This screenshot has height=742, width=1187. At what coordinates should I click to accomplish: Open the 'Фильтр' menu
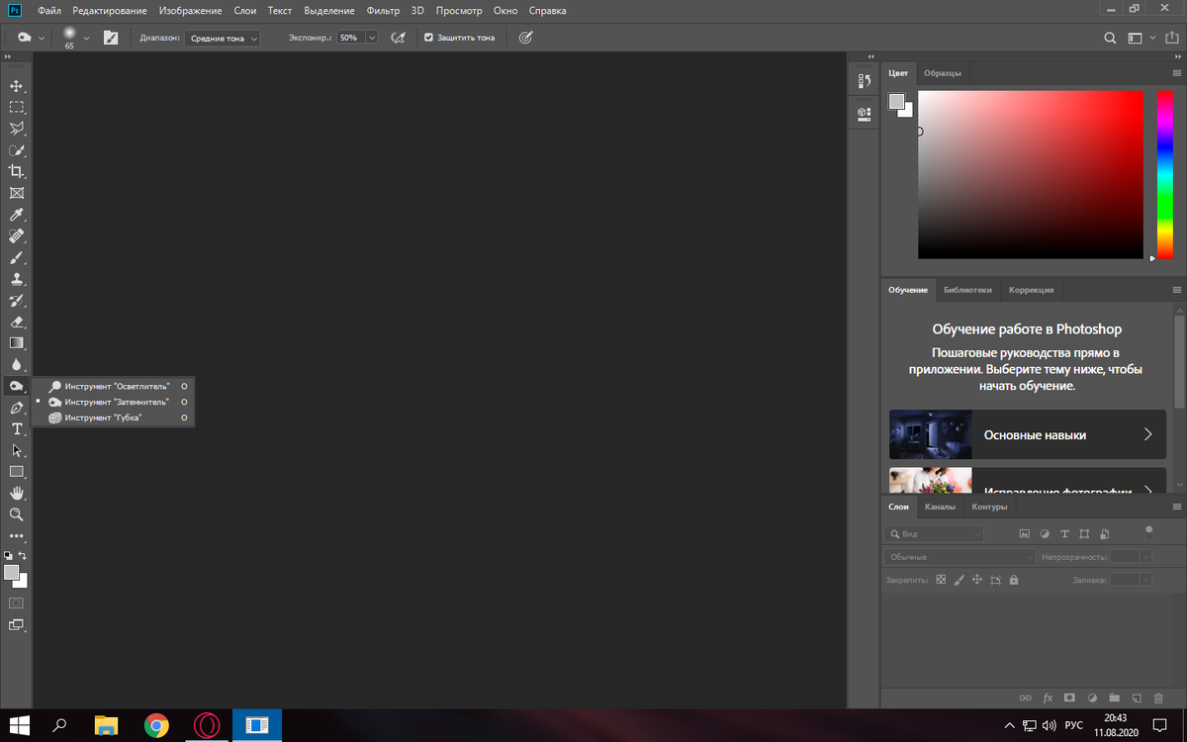(x=383, y=11)
